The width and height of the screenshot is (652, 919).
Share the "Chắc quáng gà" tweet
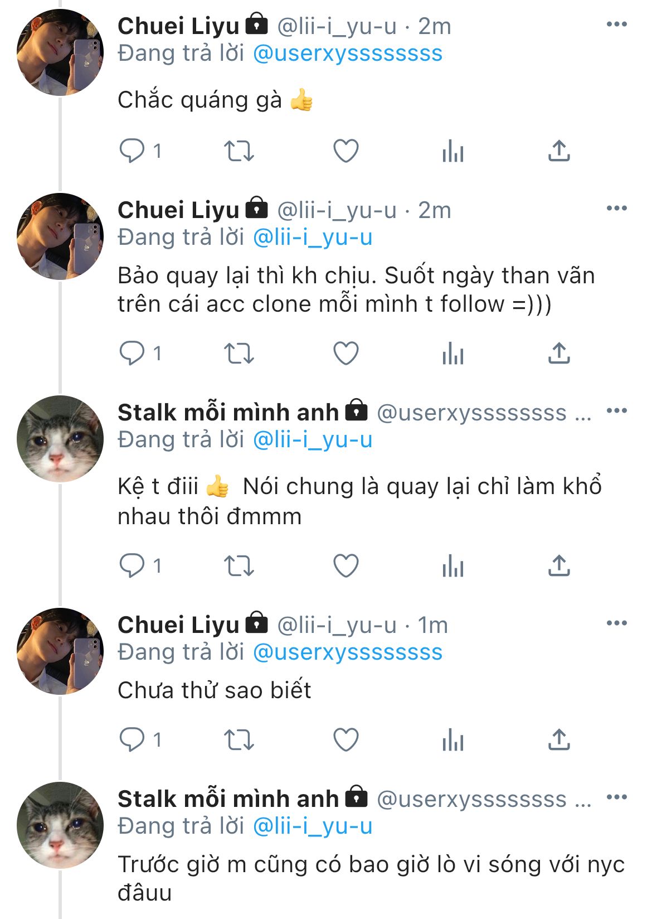click(559, 151)
